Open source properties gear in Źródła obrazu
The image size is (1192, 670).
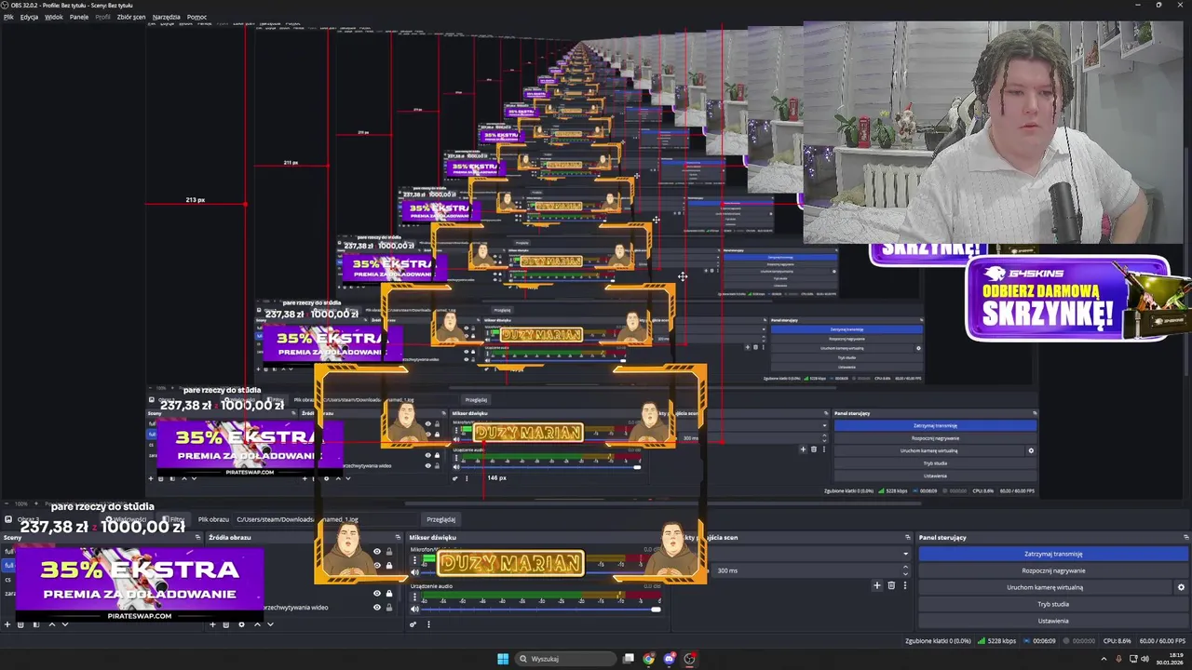pos(241,624)
